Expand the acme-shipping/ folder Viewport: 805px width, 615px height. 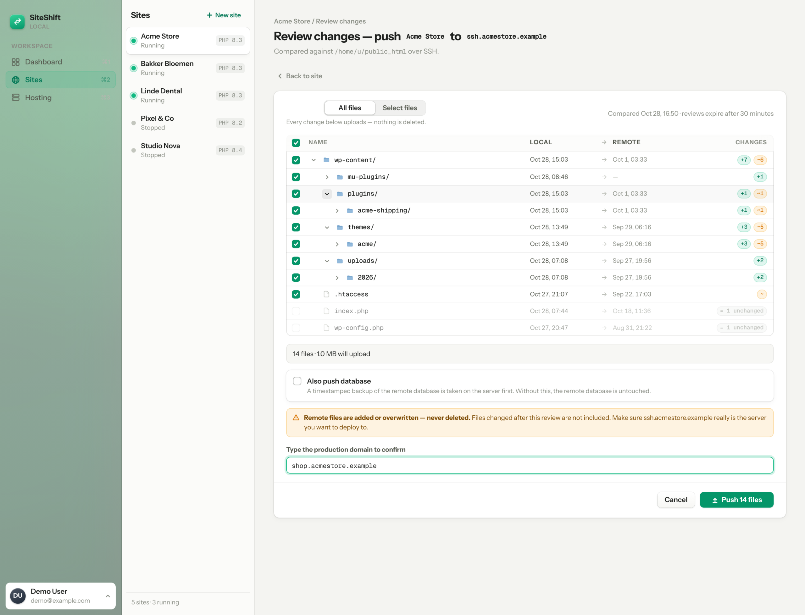click(x=337, y=210)
